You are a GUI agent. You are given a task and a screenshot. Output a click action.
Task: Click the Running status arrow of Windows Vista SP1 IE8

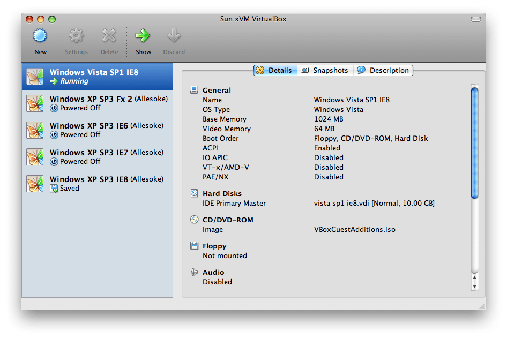pos(55,81)
